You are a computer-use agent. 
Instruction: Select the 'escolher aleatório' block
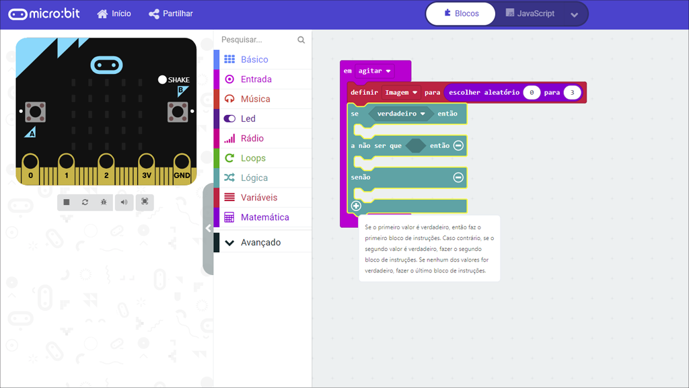(484, 92)
